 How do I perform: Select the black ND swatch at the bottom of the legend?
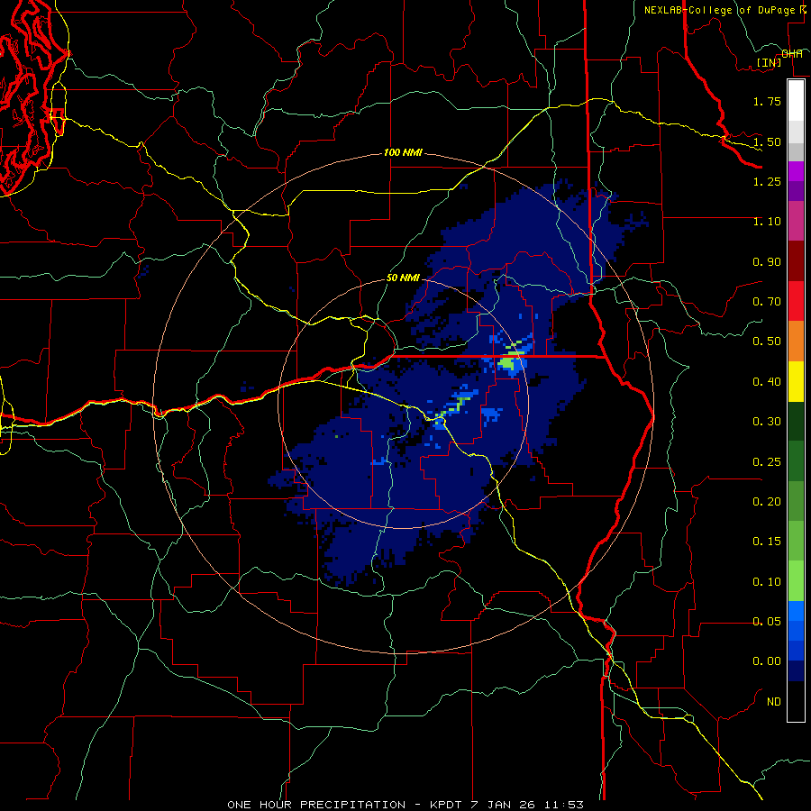click(796, 701)
